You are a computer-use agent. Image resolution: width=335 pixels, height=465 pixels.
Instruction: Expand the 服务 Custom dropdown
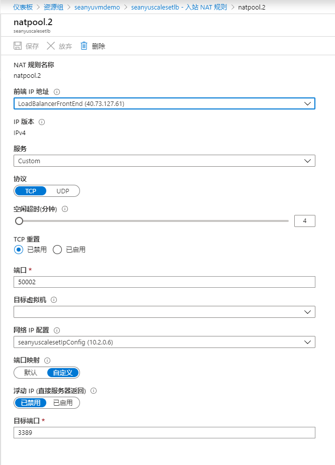pos(164,161)
